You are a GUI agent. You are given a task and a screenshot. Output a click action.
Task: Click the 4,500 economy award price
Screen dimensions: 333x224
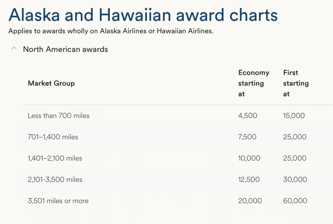tap(247, 115)
